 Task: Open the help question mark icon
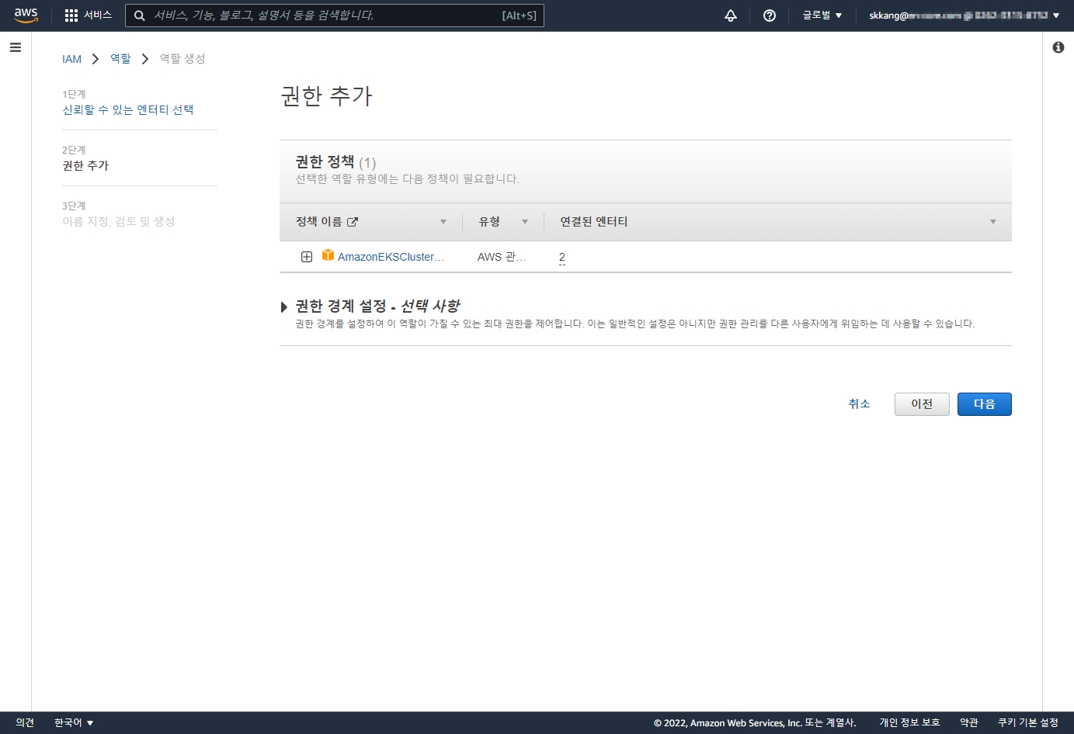tap(770, 16)
